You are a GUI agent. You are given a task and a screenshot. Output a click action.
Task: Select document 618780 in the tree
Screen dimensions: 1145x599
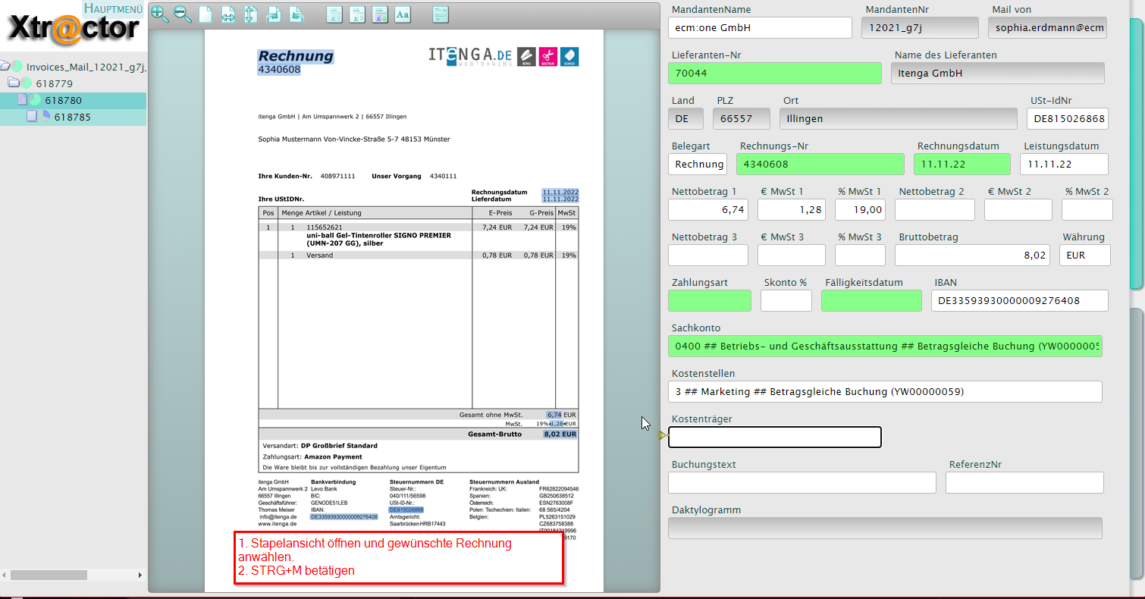pyautogui.click(x=64, y=100)
